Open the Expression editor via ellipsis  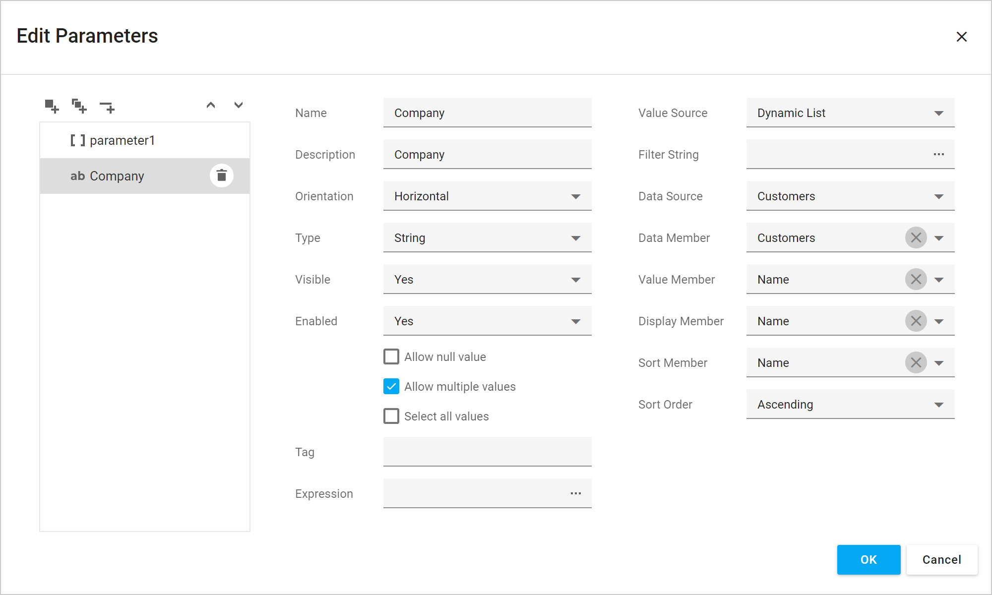(575, 493)
